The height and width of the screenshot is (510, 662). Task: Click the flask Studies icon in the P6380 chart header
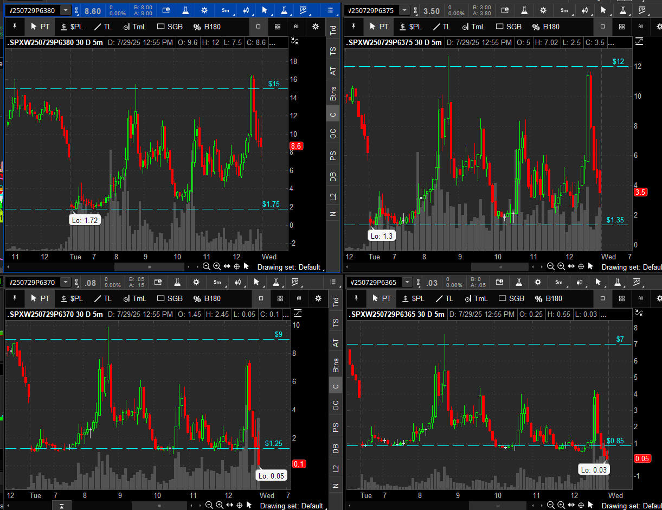[186, 10]
